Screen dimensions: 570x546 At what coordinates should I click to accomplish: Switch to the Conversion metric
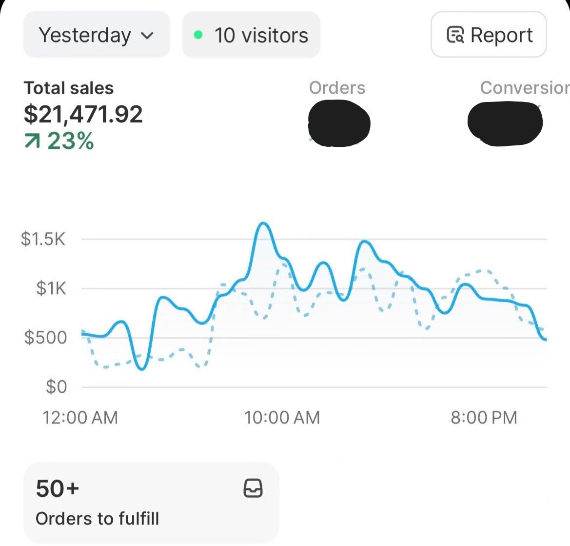coord(525,88)
